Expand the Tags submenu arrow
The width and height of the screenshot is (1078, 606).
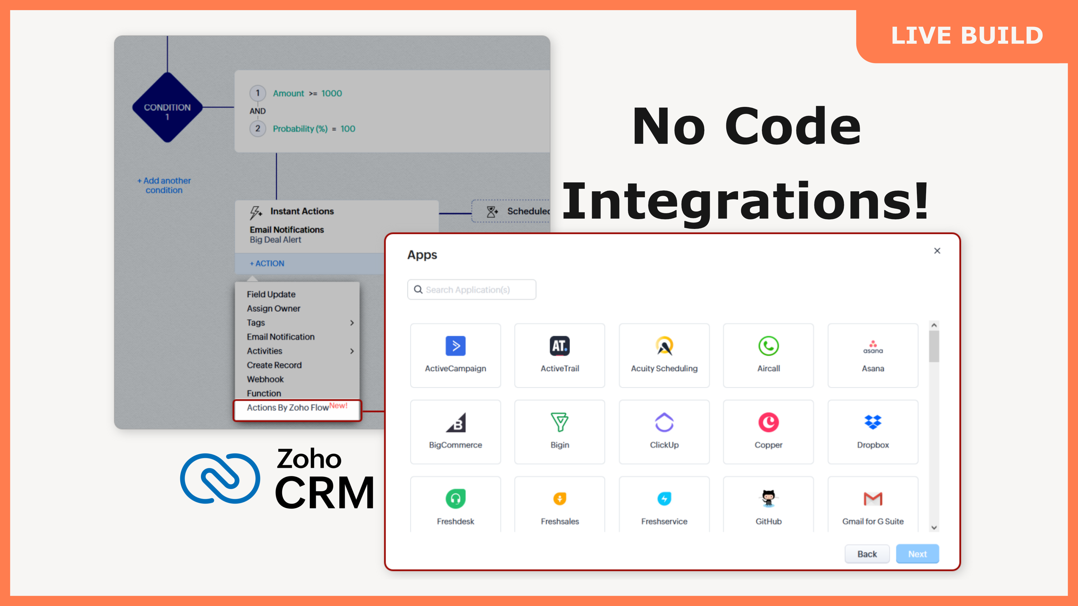click(x=352, y=322)
